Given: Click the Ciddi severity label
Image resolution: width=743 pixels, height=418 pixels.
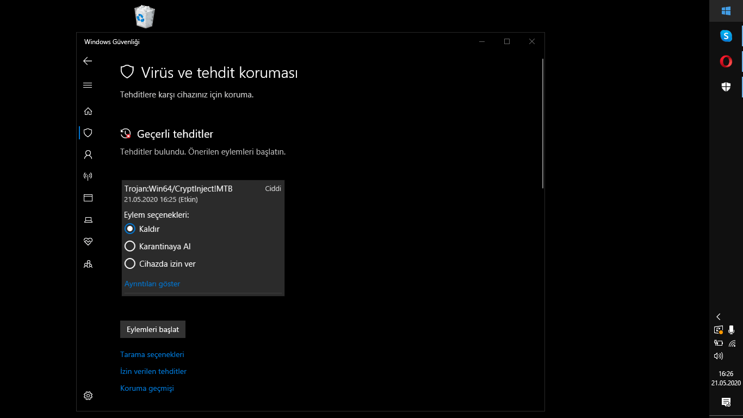Looking at the screenshot, I should point(273,189).
